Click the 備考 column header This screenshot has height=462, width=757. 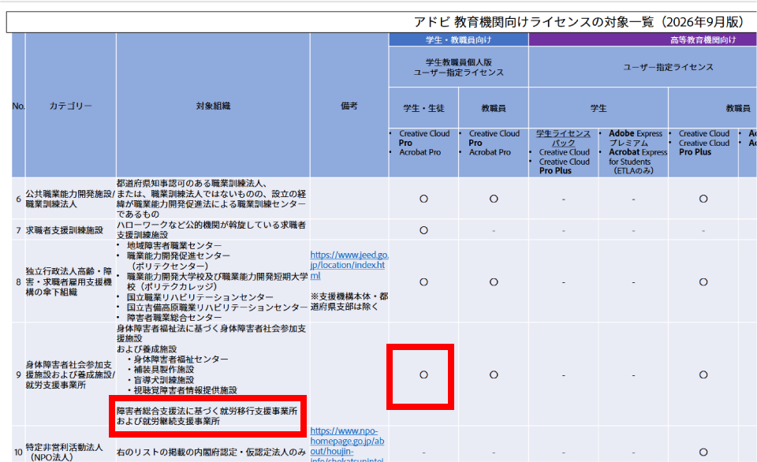click(349, 106)
